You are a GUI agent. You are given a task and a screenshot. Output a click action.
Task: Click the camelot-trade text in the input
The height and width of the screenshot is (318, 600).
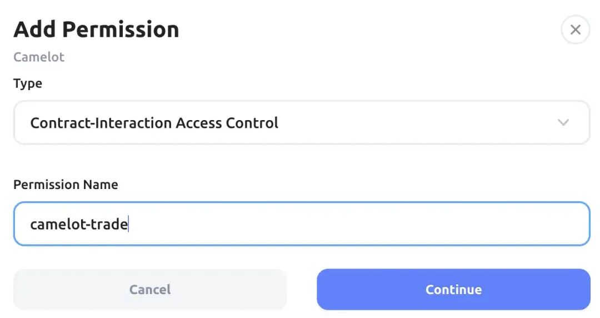click(x=78, y=224)
